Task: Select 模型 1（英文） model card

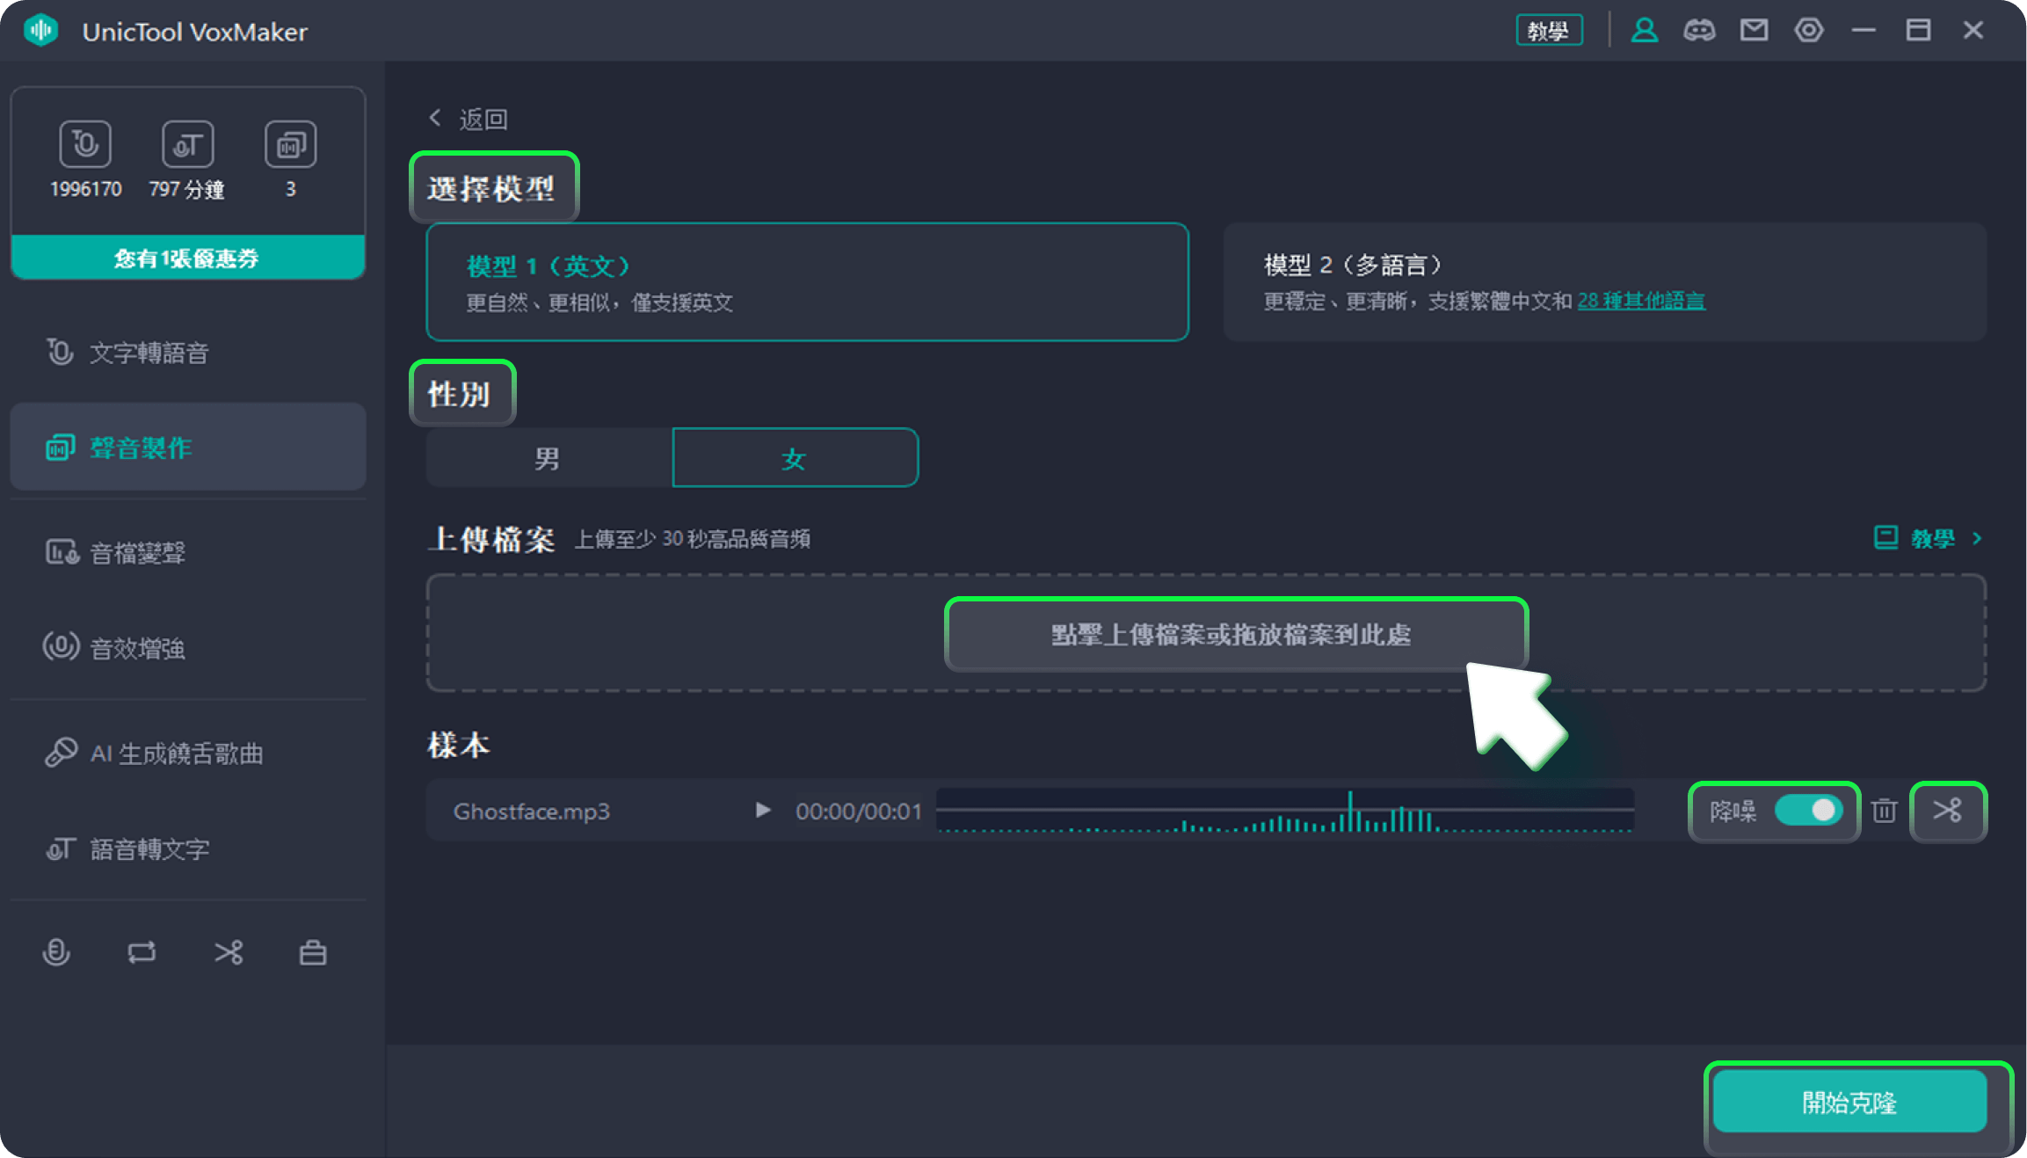Action: click(807, 282)
